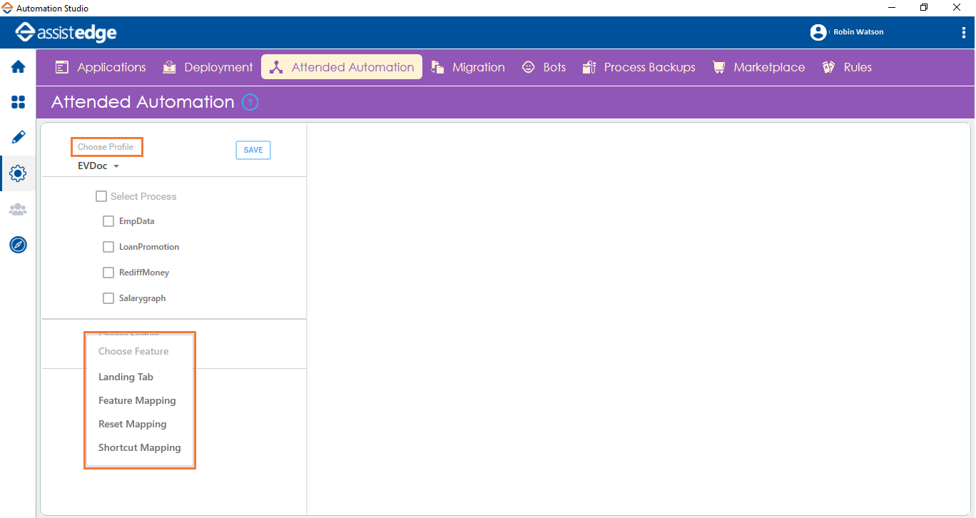Pick Reset Mapping from feature list
This screenshot has width=976, height=518.
click(132, 424)
